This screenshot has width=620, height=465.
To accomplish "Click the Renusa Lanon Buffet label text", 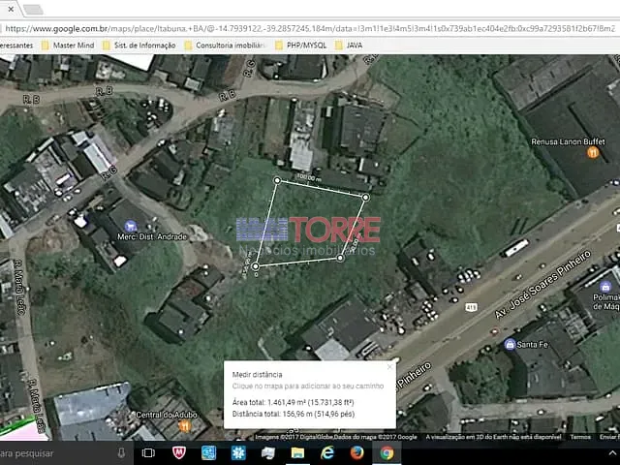I will (568, 141).
